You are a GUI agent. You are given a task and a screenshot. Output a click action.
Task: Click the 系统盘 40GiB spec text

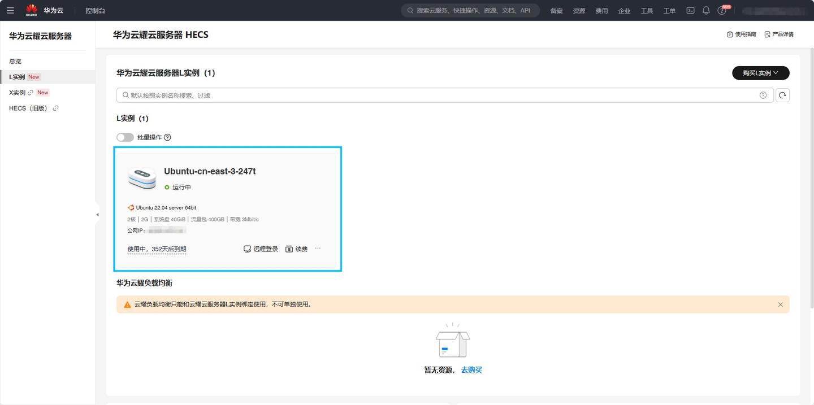170,219
